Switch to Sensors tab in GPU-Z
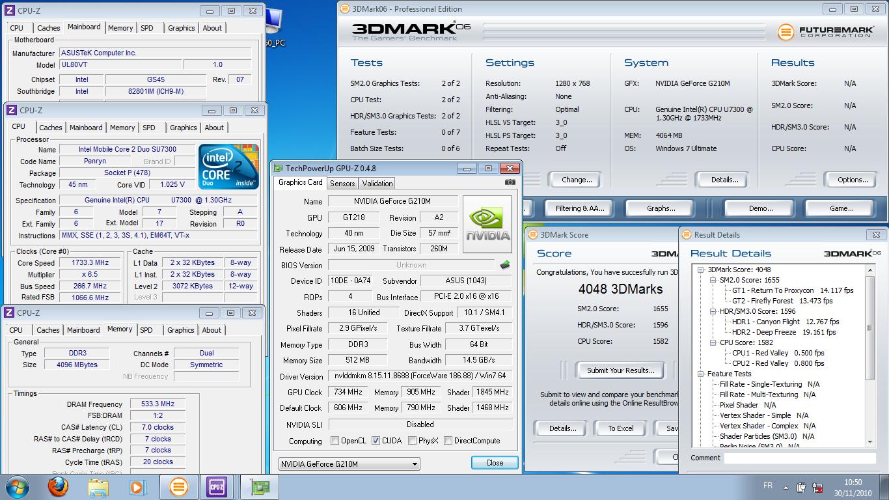889x500 pixels. [x=342, y=184]
